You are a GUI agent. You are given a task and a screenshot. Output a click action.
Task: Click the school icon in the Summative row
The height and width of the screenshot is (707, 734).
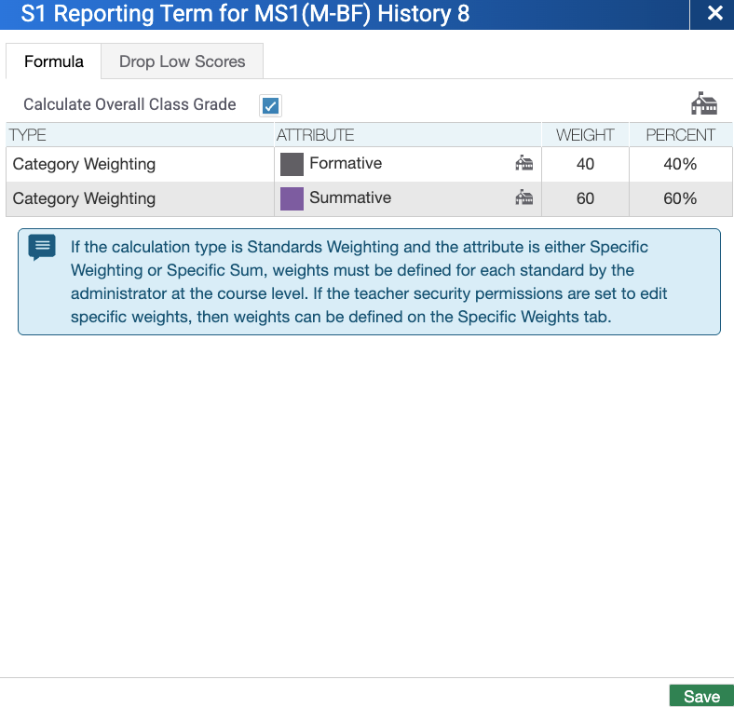click(x=524, y=197)
